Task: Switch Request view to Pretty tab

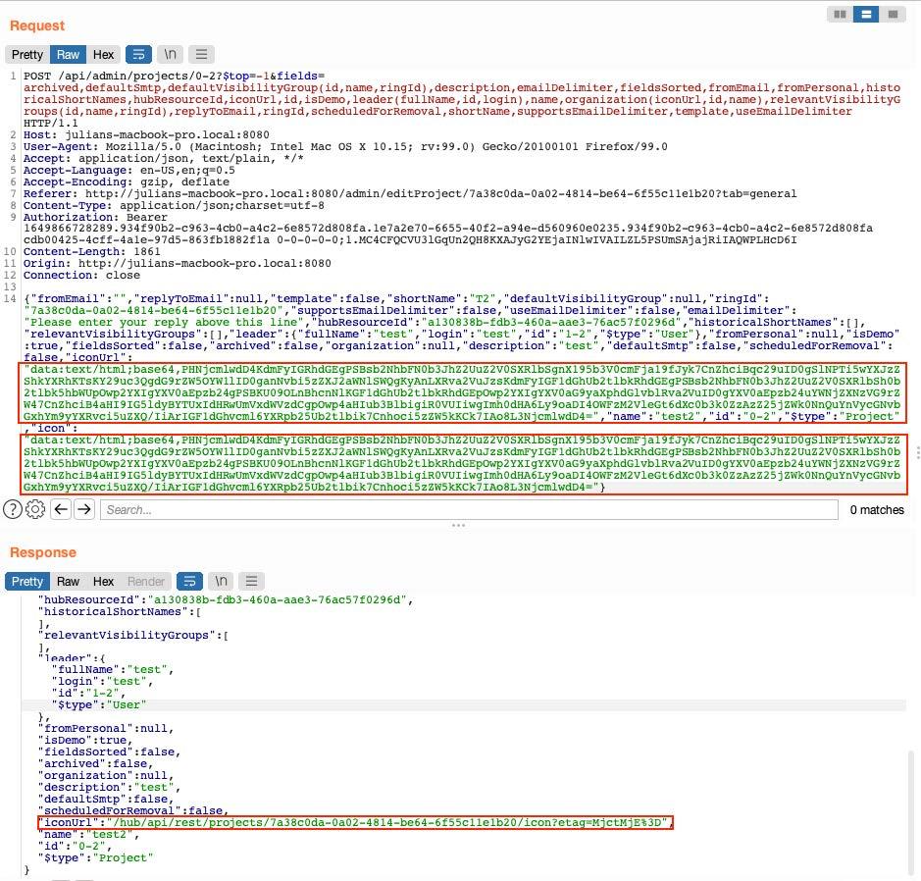Action: click(27, 54)
